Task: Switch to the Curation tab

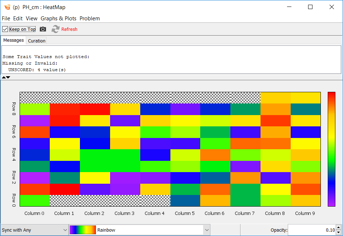Action: [37, 41]
